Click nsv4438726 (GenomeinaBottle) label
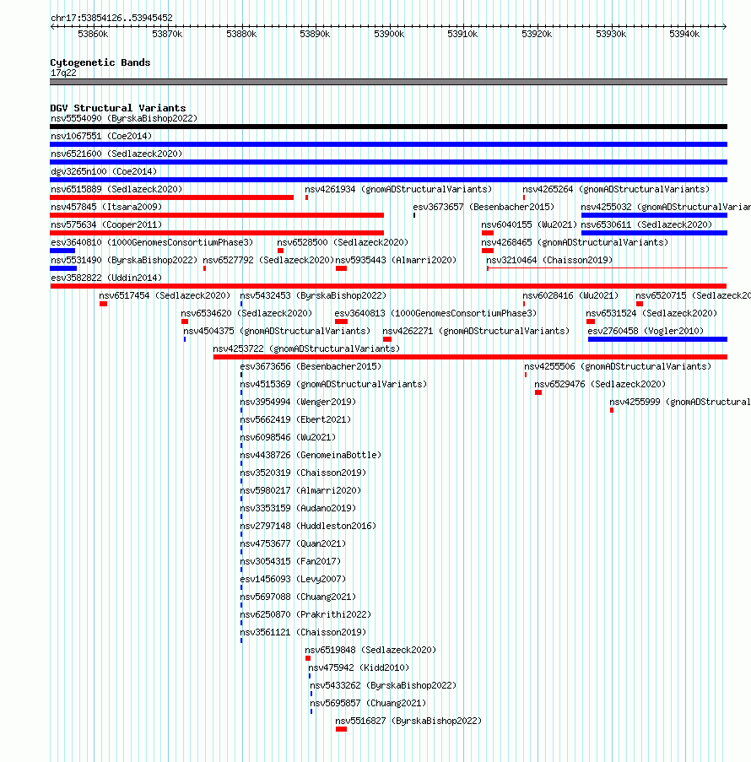Screen dimensions: 751x762 311,456
